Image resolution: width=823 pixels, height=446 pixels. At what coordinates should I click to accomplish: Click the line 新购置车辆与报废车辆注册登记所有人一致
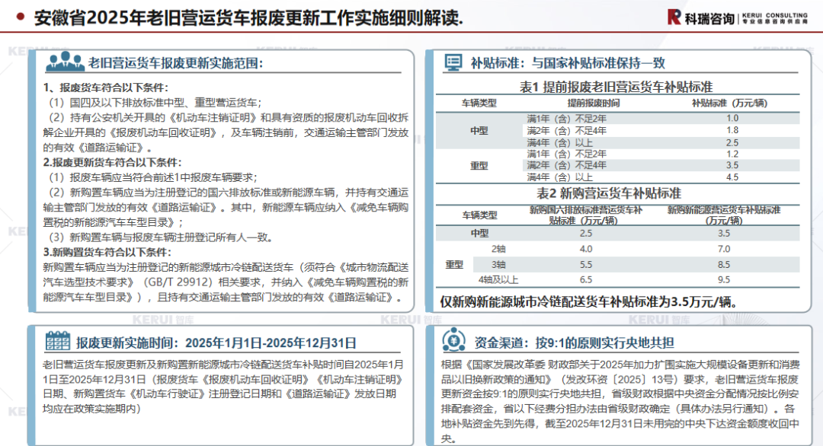pyautogui.click(x=161, y=237)
